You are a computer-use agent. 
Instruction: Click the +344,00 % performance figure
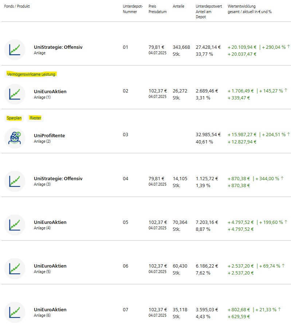267,178
